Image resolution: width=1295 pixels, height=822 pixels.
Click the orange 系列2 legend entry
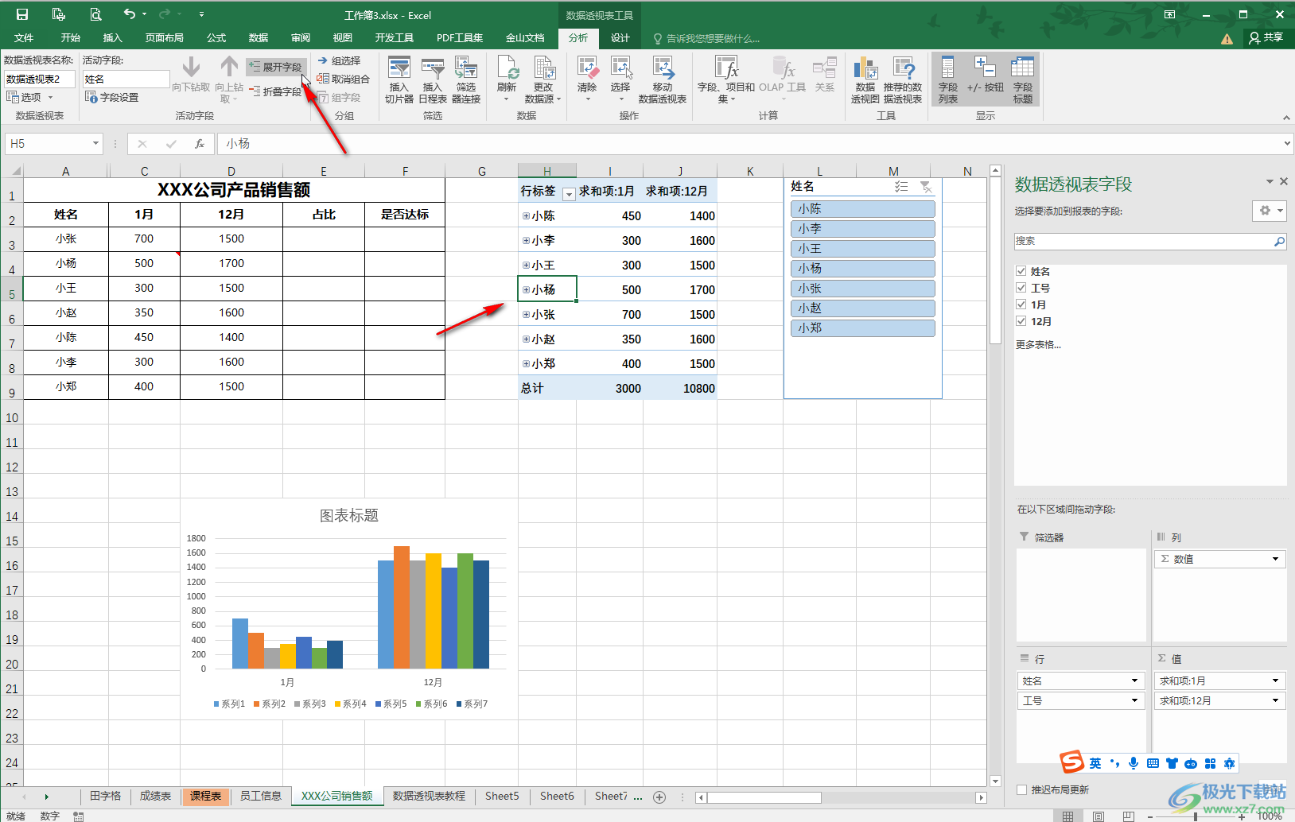click(x=270, y=704)
